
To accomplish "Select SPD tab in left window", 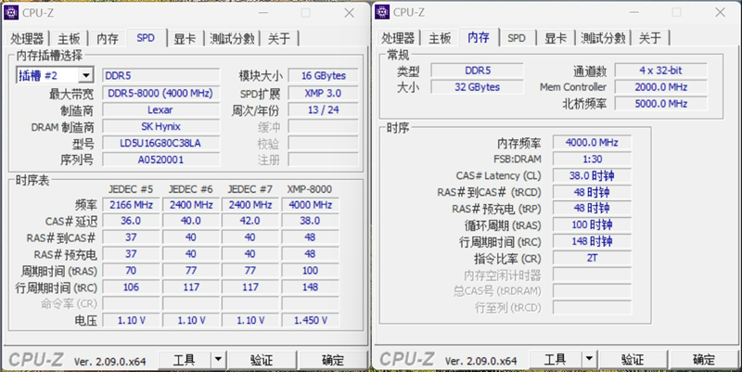I will (147, 38).
